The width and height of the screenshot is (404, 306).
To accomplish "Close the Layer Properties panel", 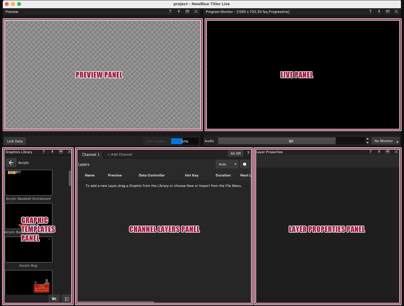I will pos(396,152).
